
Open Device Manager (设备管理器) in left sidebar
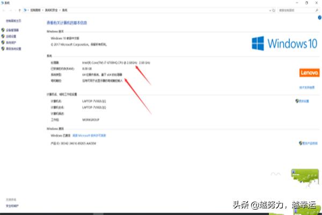(x=13, y=30)
